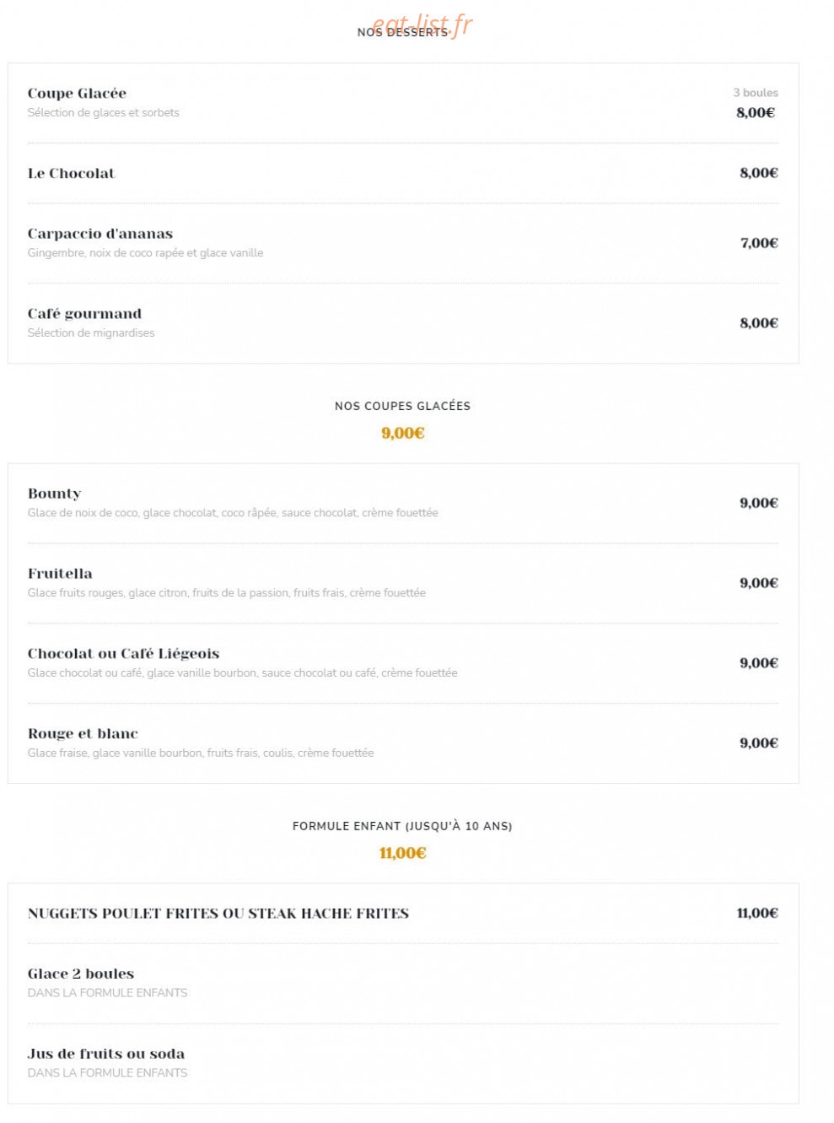The height and width of the screenshot is (1123, 834).
Task: Click the 7,00€ price for Carpaccio d'ananas
Action: [759, 243]
